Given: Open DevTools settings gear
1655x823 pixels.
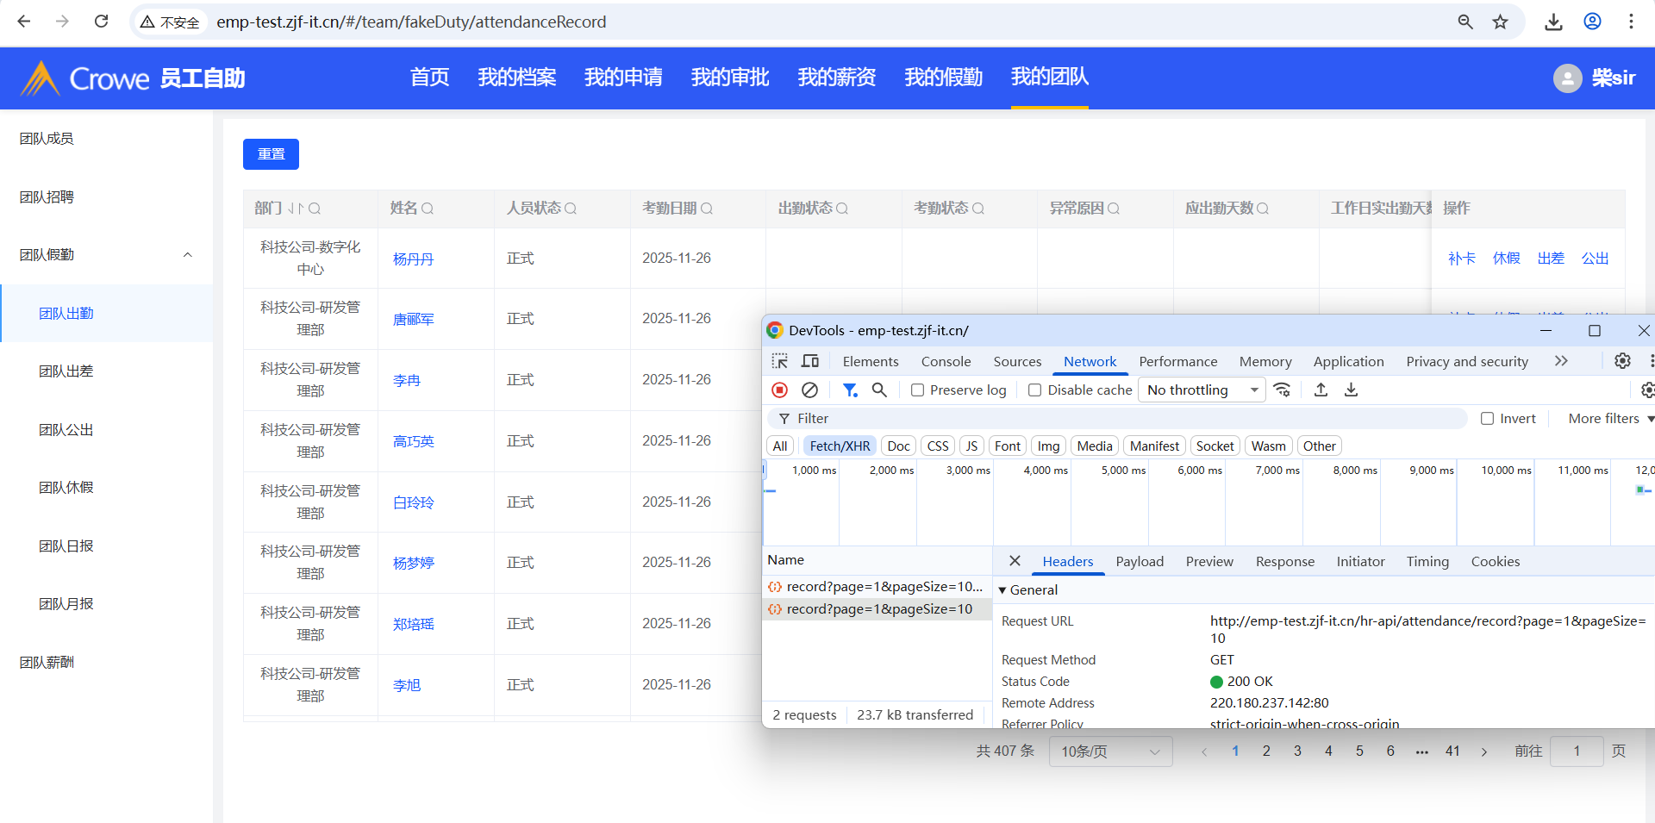Looking at the screenshot, I should (x=1622, y=361).
